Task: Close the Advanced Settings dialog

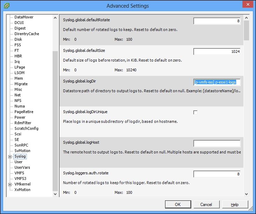Action: pos(248,5)
